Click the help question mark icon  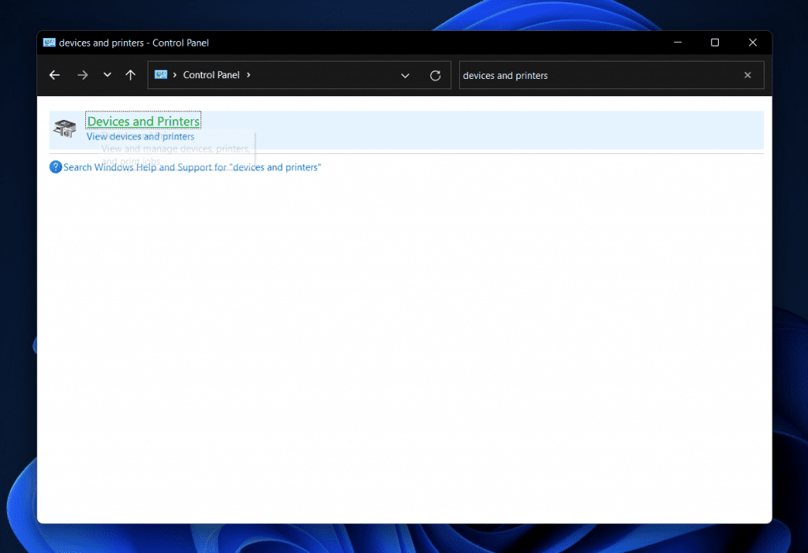pyautogui.click(x=55, y=166)
